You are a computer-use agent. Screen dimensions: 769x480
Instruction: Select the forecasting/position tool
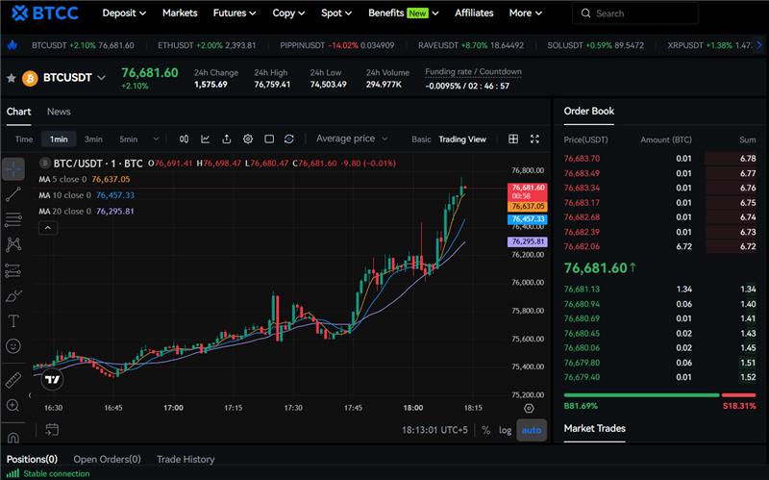click(x=13, y=270)
